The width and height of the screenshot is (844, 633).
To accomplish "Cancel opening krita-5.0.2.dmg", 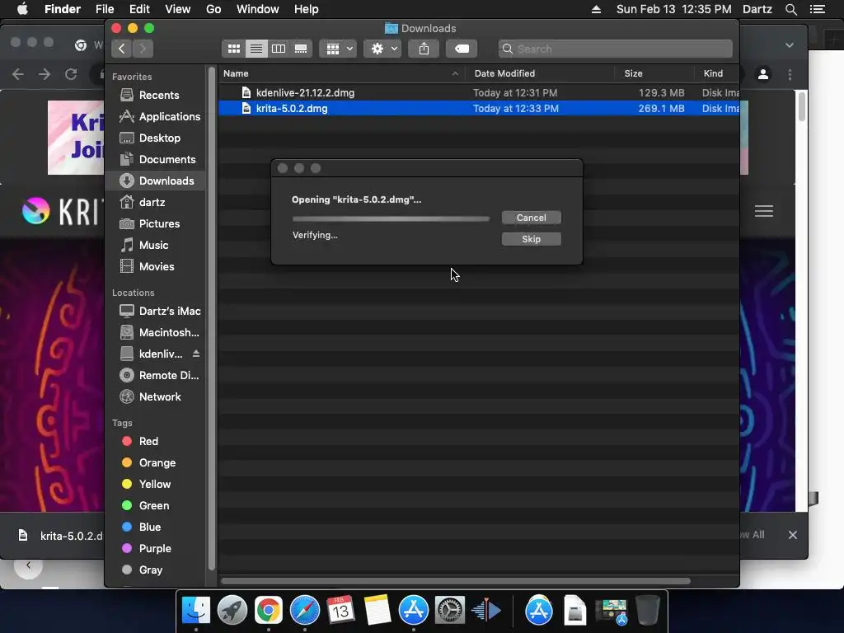I will [x=532, y=218].
